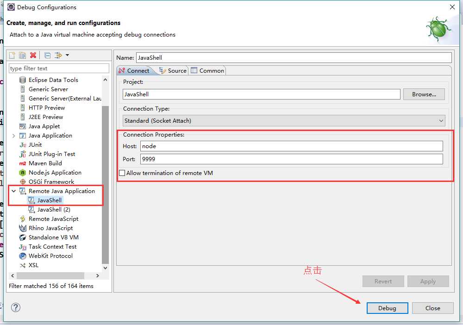Select the JavaShell (2) configuration
The width and height of the screenshot is (463, 325).
coord(54,210)
